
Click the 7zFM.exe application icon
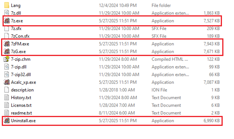7,44
